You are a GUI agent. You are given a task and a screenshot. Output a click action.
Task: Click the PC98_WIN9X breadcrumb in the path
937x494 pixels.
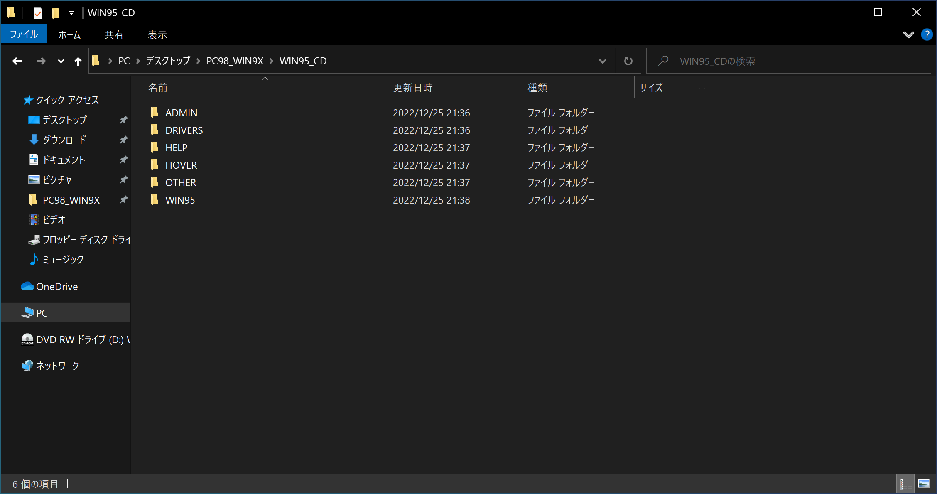(235, 61)
